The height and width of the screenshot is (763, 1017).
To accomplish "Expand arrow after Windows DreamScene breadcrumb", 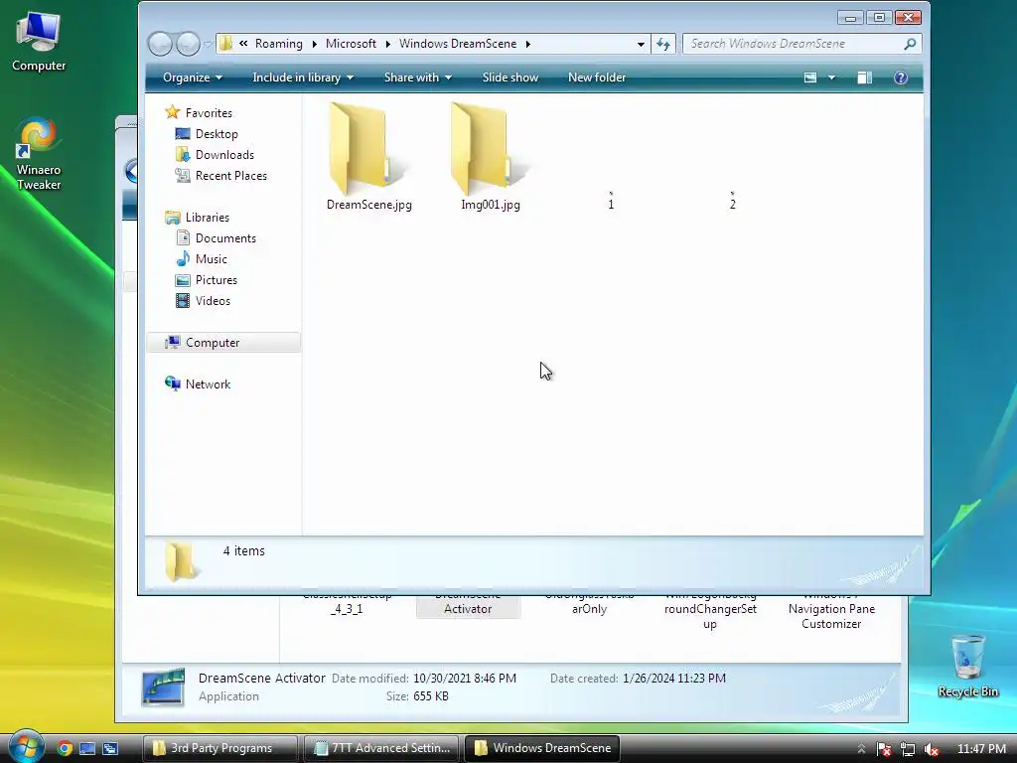I will pos(528,44).
